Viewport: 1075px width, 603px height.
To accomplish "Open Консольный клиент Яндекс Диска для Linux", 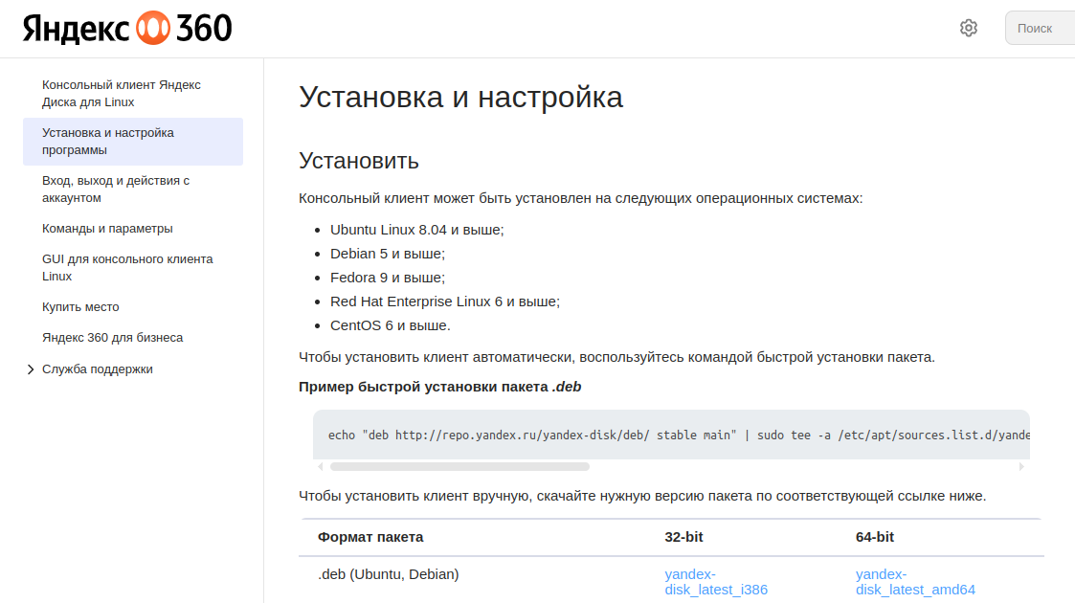I will click(122, 93).
